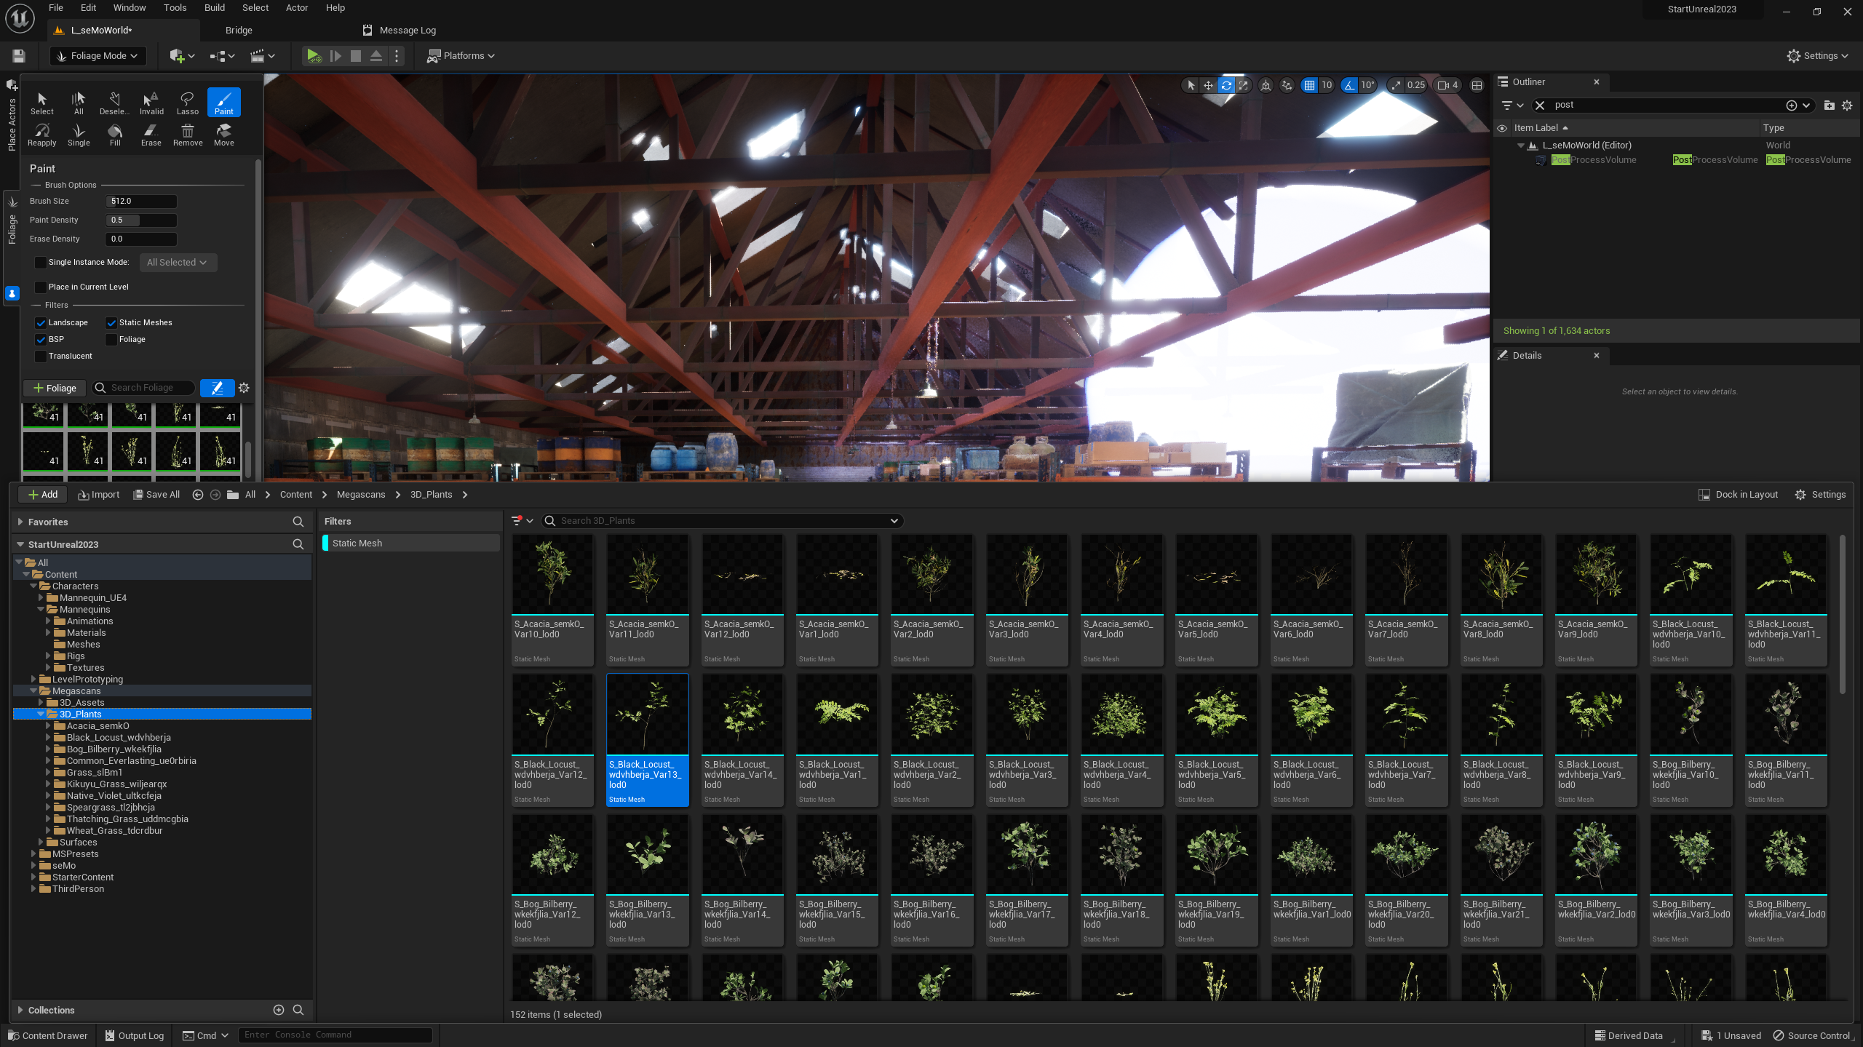The image size is (1863, 1047).
Task: Click the Move foliage tool icon
Action: (x=224, y=134)
